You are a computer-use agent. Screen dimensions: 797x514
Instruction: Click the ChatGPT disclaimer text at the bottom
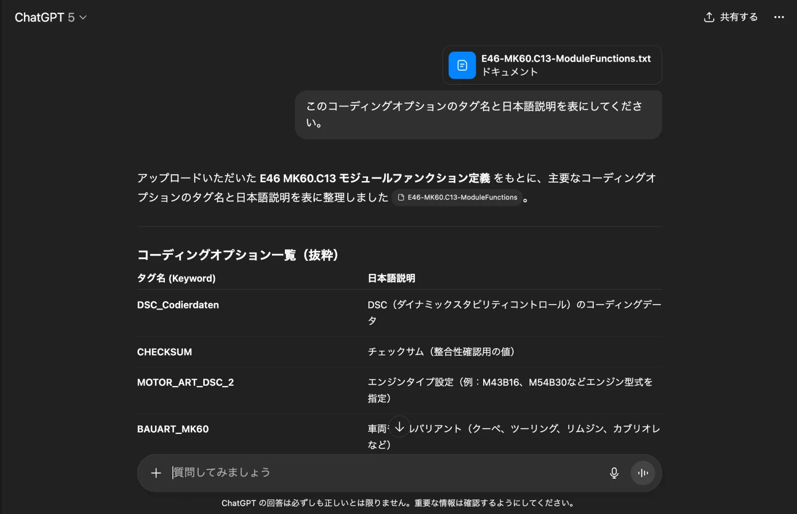(x=398, y=503)
